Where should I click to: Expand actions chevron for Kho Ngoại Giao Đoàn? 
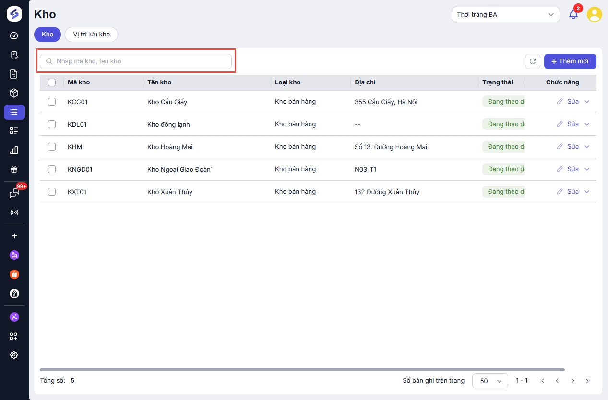point(587,169)
